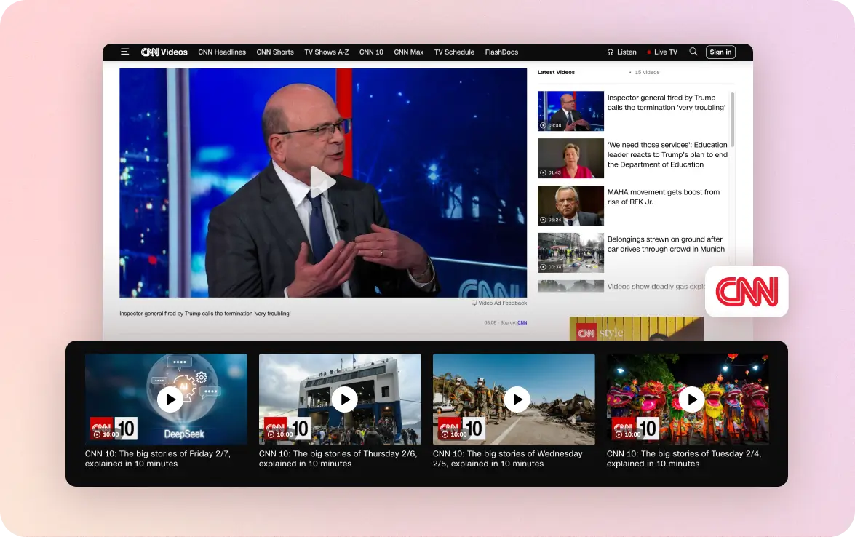Click the Listen headphones icon
Screen dimensions: 855x537
pos(611,52)
